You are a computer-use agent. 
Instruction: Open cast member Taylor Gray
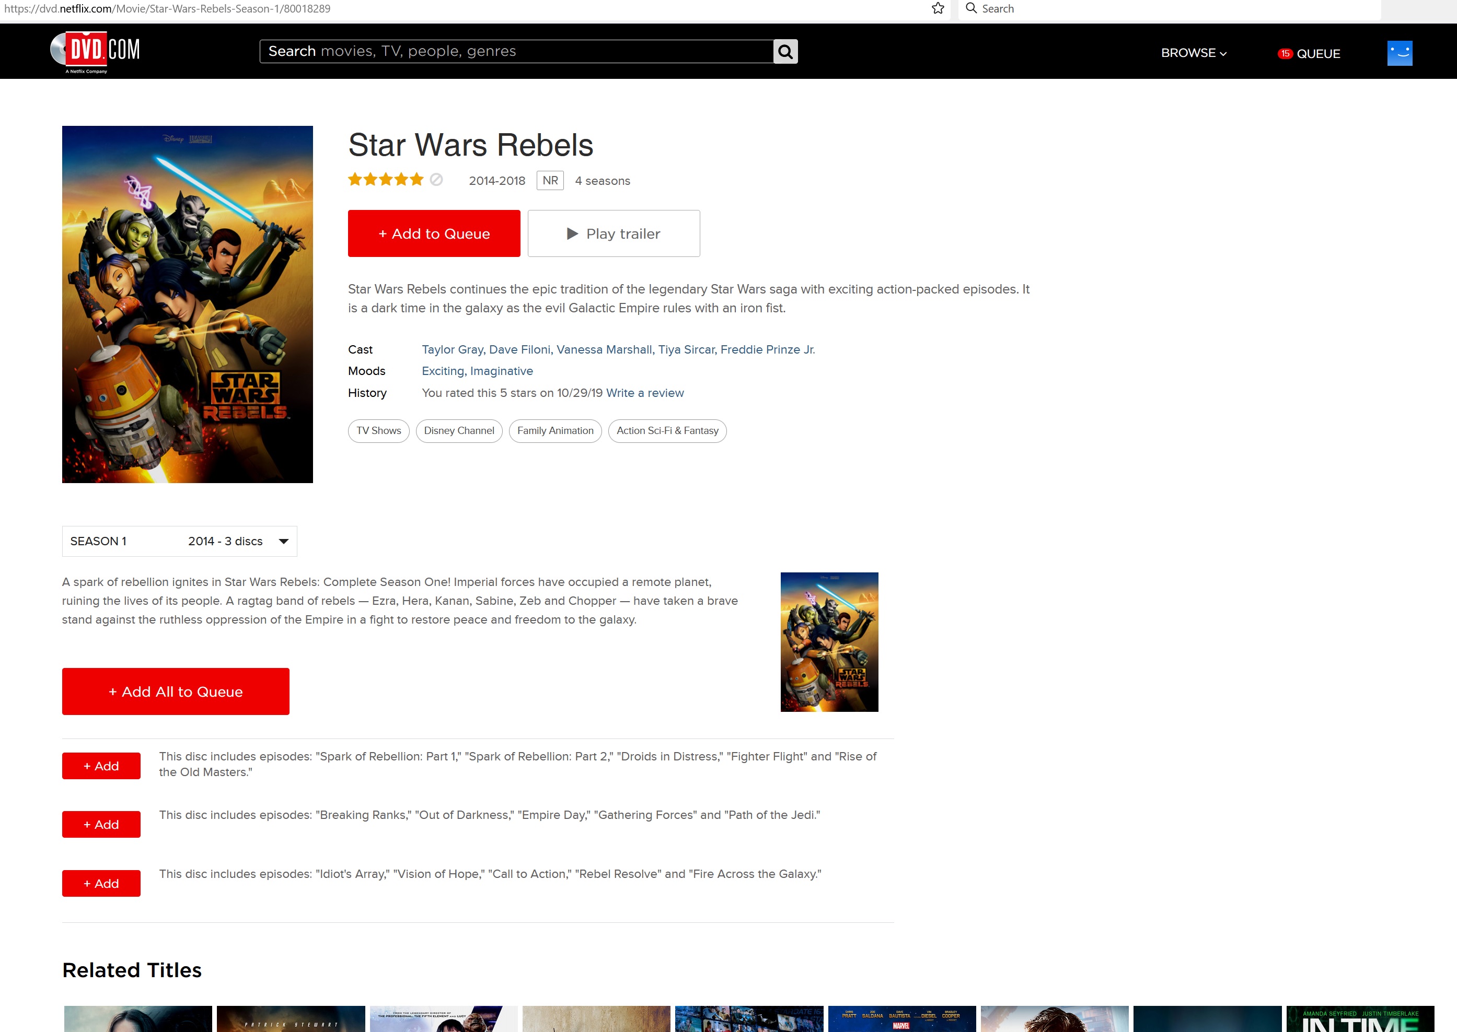point(453,349)
